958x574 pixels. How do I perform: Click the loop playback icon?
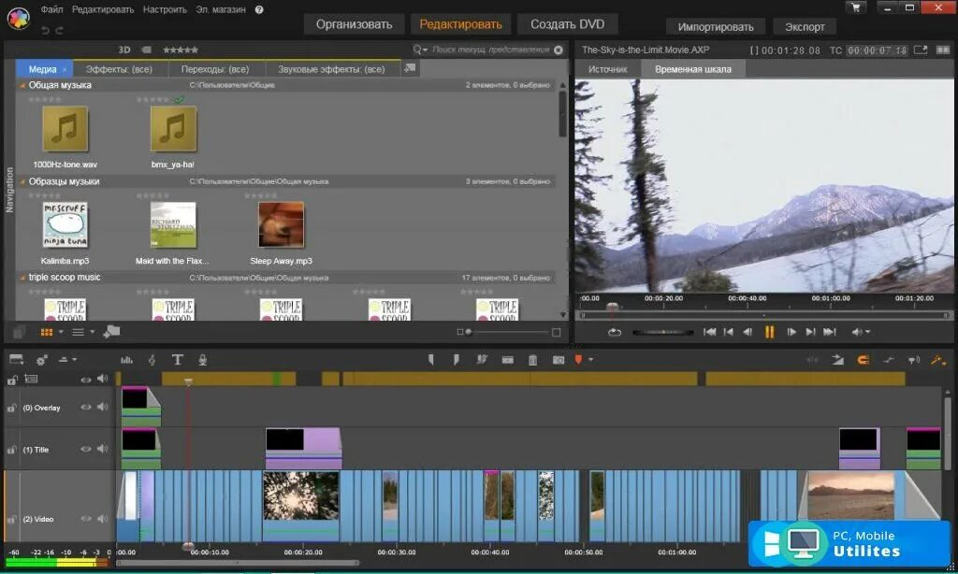[x=615, y=332]
